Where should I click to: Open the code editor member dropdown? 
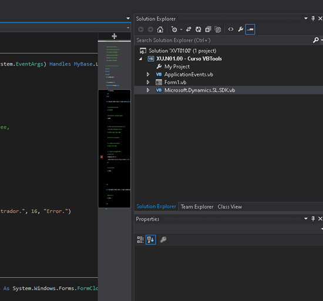click(128, 28)
